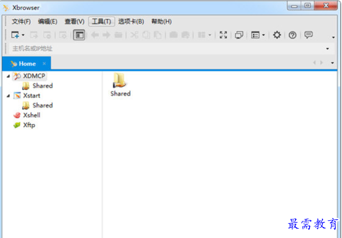Click the Full screen icon
Screen dimensions: 342x238
223,35
